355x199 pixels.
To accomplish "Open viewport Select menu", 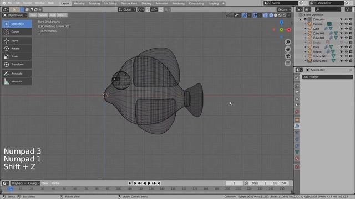I will click(x=43, y=15).
